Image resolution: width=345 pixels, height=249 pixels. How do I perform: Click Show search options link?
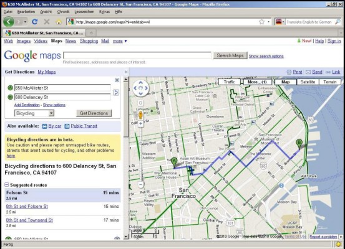[x=266, y=56]
